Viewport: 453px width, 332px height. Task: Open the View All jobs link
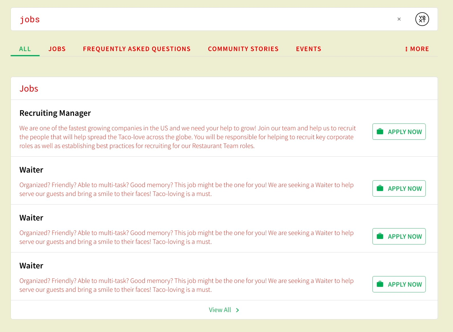[224, 310]
